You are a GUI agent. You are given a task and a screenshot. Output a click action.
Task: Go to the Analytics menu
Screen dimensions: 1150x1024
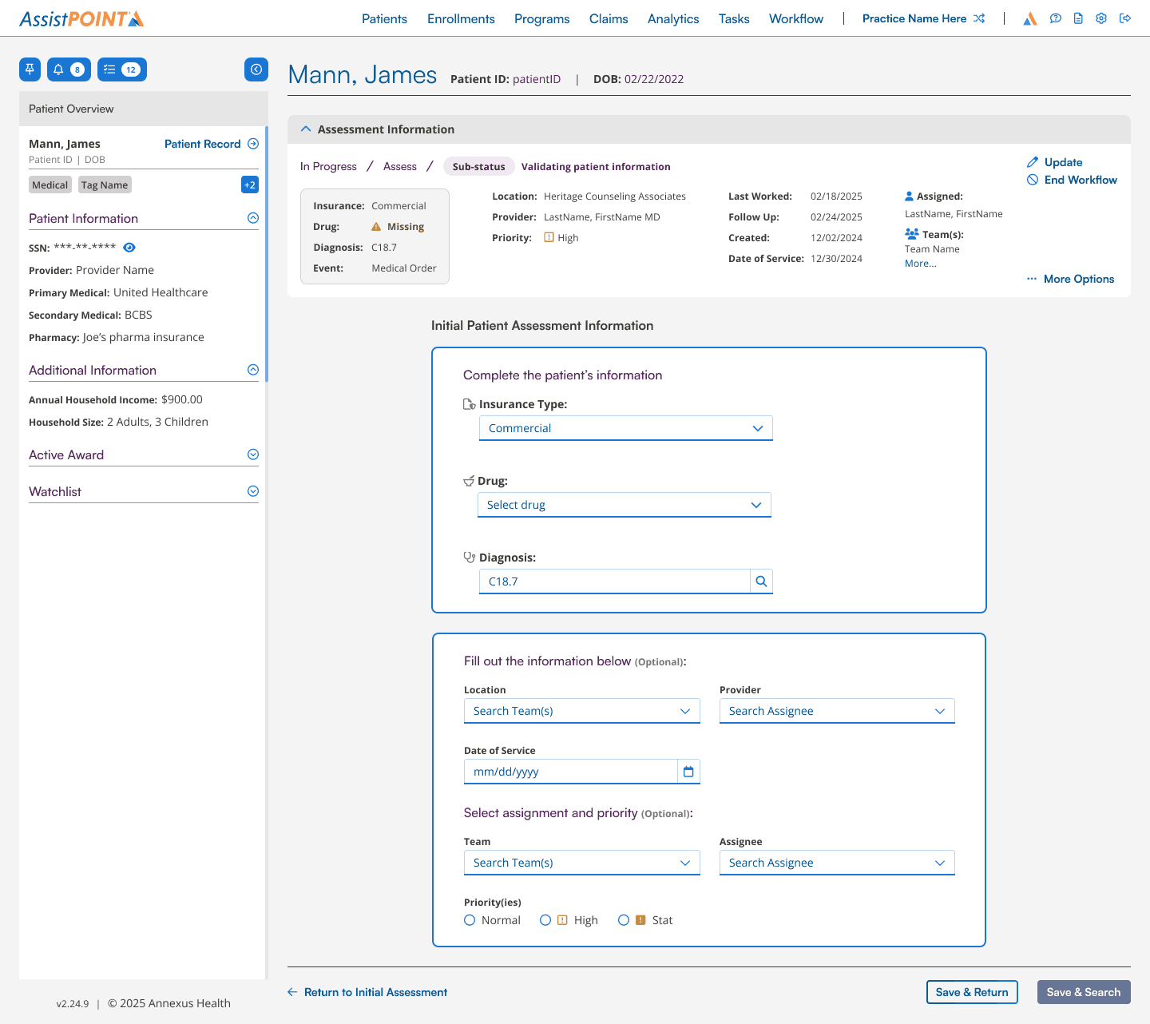pyautogui.click(x=673, y=18)
